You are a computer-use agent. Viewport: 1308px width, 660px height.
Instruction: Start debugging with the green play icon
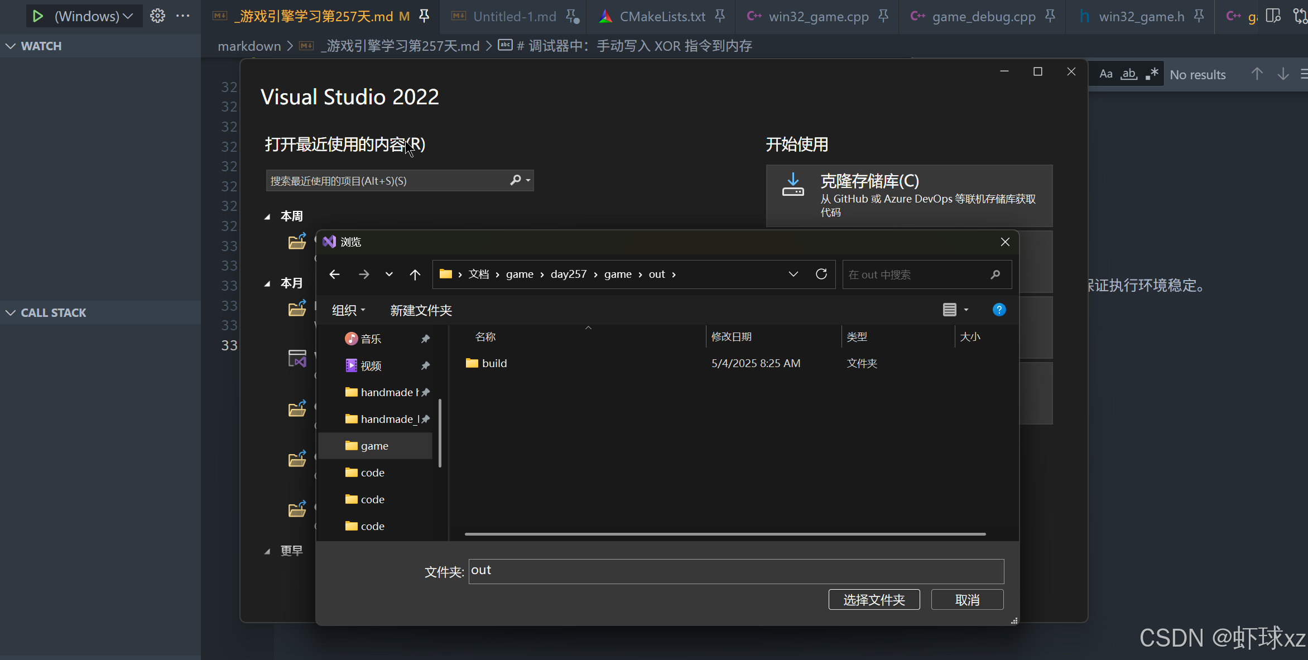37,16
